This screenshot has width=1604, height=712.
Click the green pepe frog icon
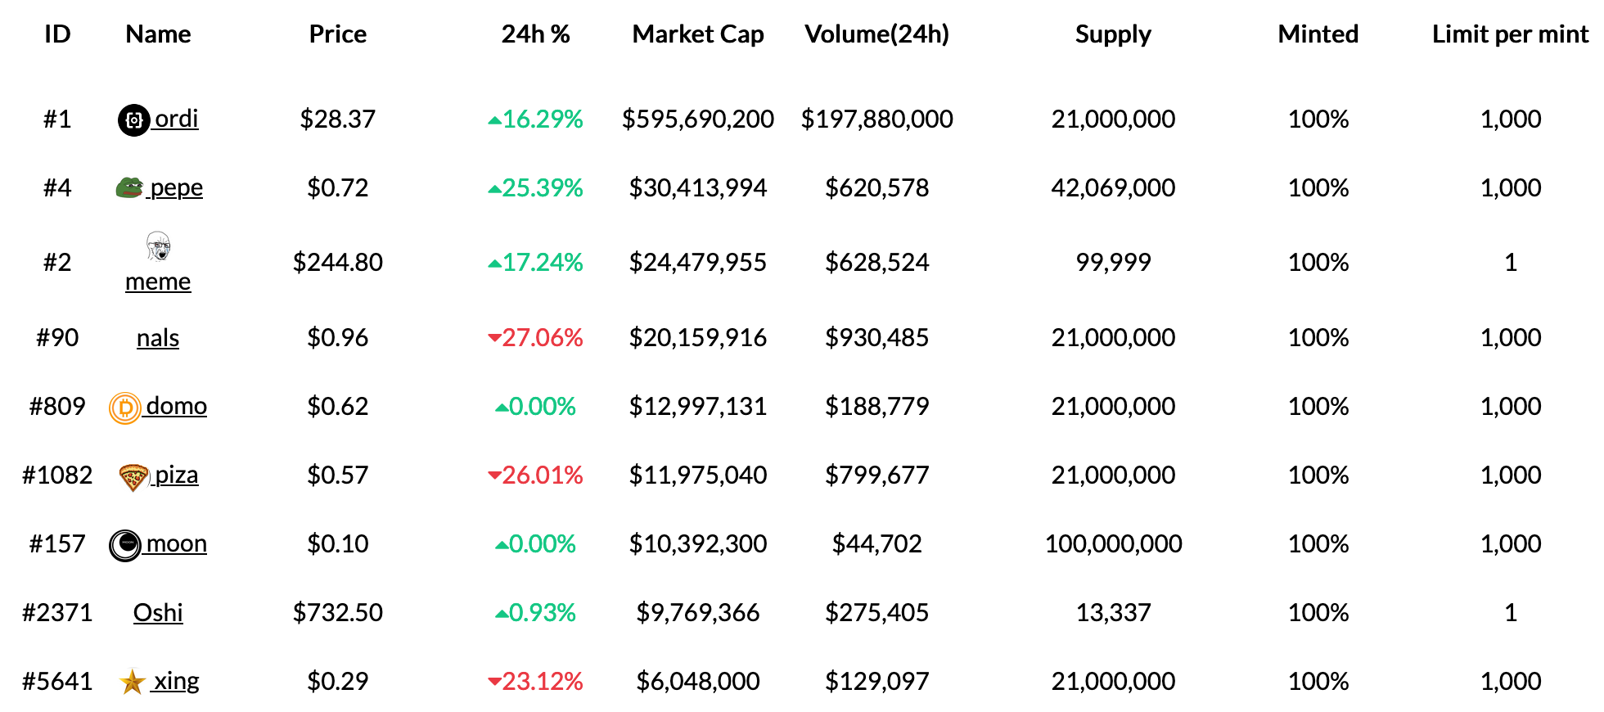click(129, 188)
